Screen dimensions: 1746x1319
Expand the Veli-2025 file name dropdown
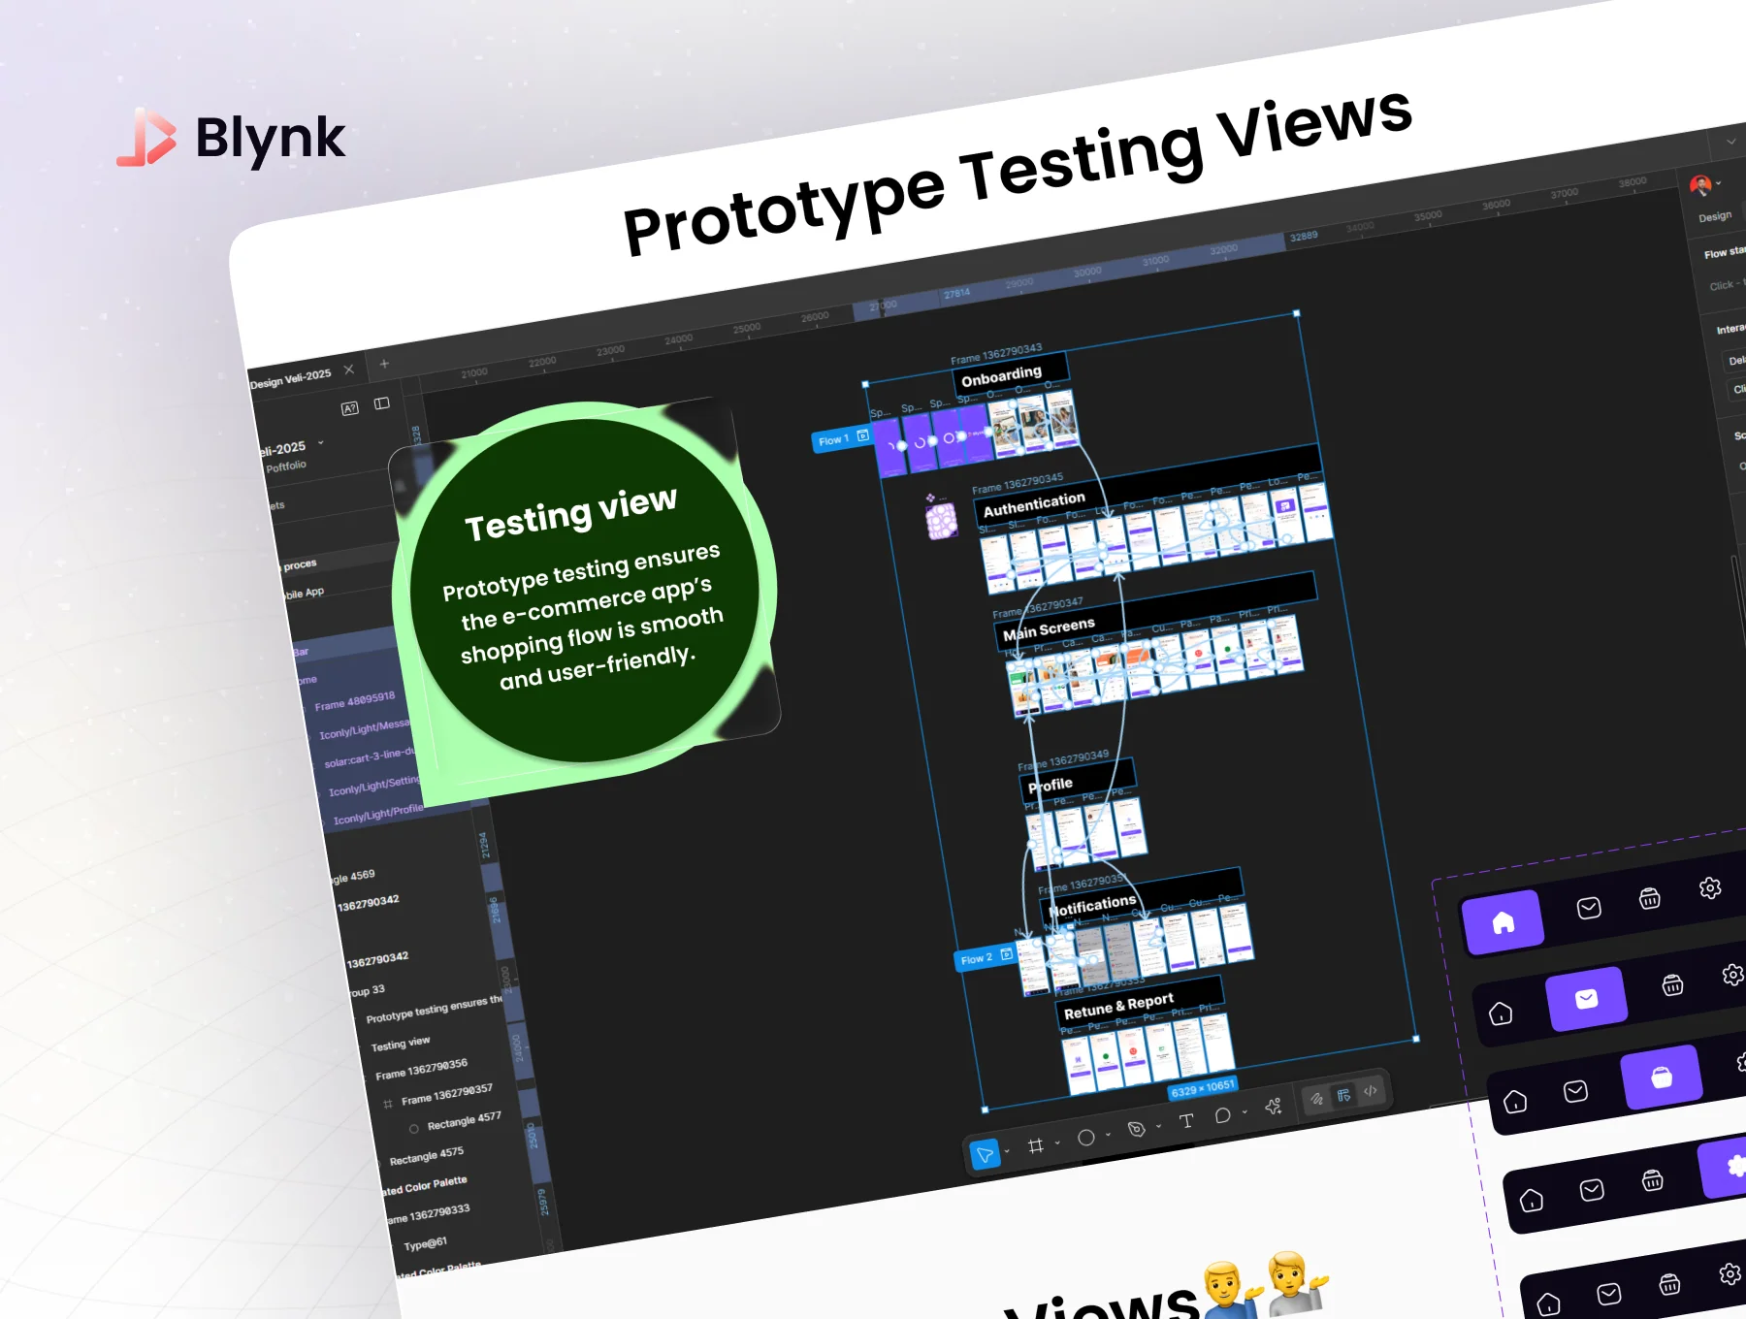click(320, 443)
